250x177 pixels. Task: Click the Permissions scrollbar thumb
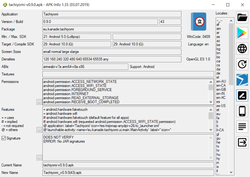pos(211,87)
